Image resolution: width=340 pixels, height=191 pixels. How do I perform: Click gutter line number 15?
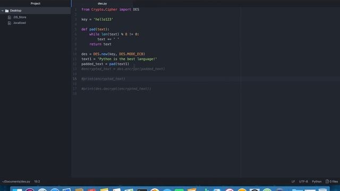click(x=74, y=79)
